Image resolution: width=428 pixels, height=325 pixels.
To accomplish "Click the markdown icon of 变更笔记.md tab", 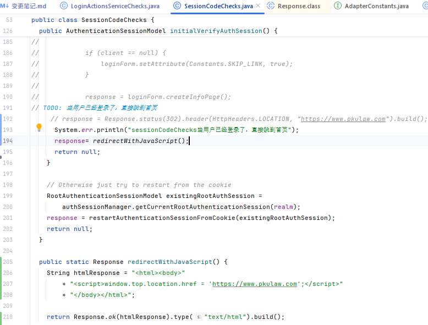I will 4,5.
